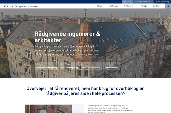The image size is (171, 113).
Task: Expand the Ydelser dropdown menu
Action: click(x=100, y=6)
